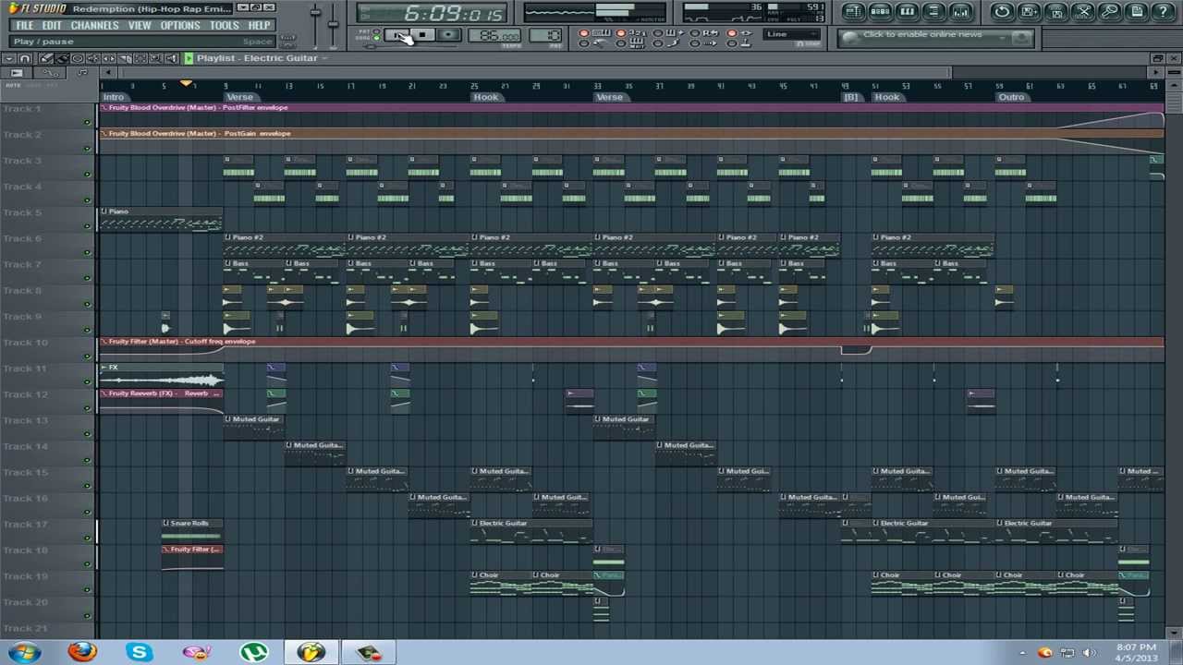Select the Zoom tool in Playlist

click(x=155, y=58)
